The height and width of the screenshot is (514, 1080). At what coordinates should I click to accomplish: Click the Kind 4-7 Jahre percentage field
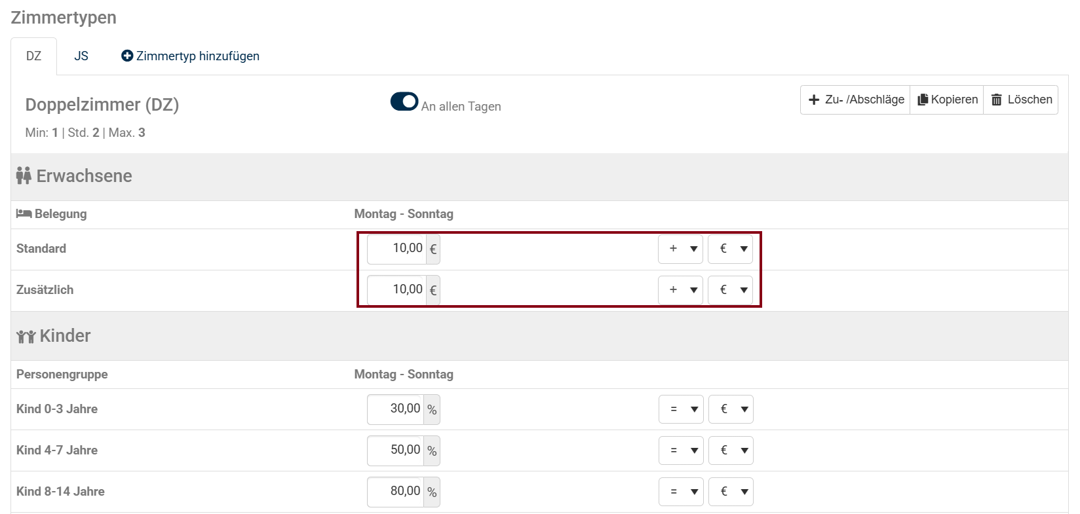395,450
